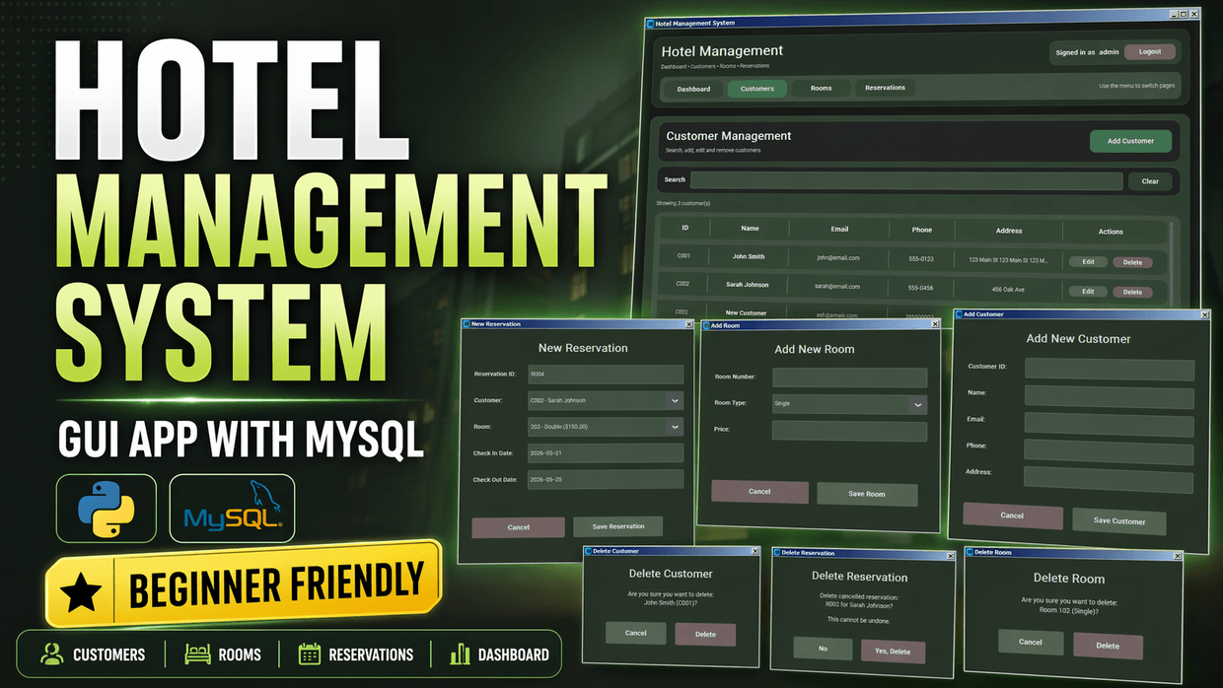The height and width of the screenshot is (688, 1223).
Task: Click No in the Delete Reservation dialog
Action: click(x=823, y=650)
